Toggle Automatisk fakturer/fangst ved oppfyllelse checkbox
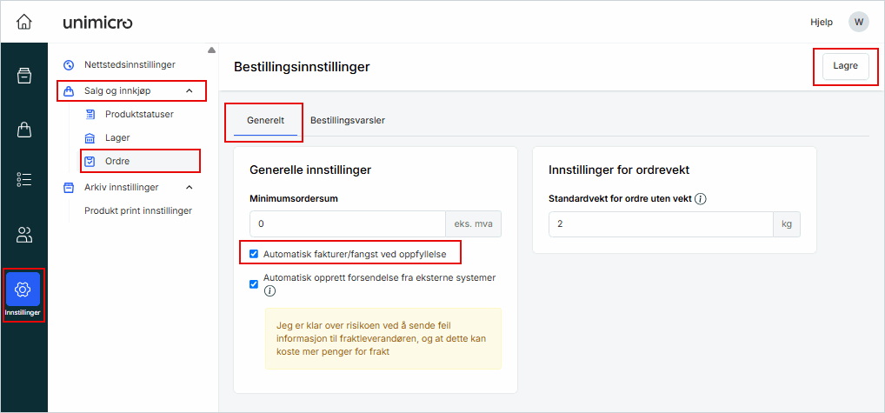 tap(254, 254)
